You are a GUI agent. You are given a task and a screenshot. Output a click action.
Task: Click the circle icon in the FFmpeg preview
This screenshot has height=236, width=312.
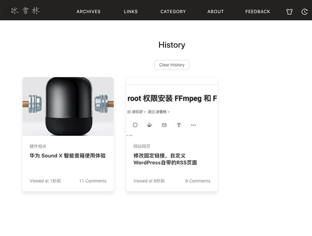135,125
